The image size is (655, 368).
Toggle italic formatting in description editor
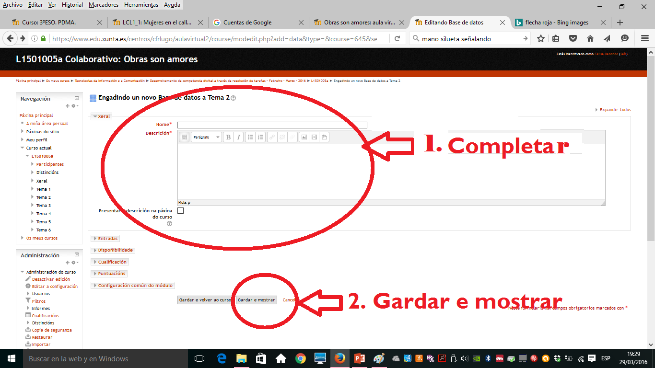[x=238, y=137]
